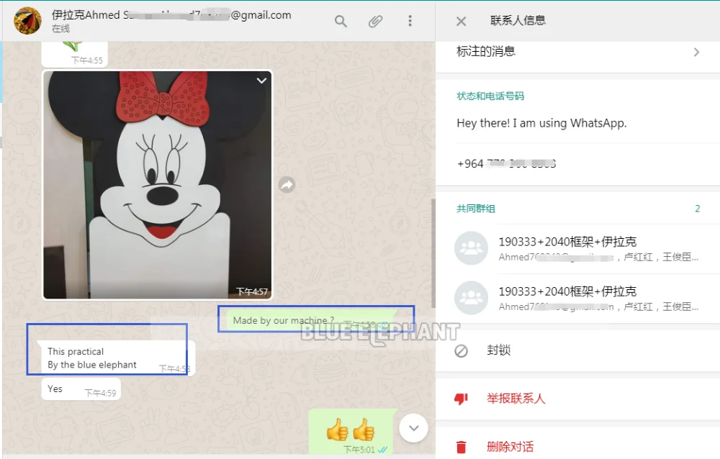Open the three-dot chat menu
The width and height of the screenshot is (720, 459).
tap(410, 21)
